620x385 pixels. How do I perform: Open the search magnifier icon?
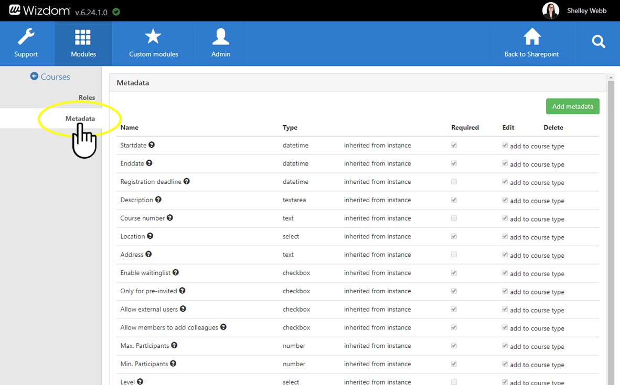point(598,42)
